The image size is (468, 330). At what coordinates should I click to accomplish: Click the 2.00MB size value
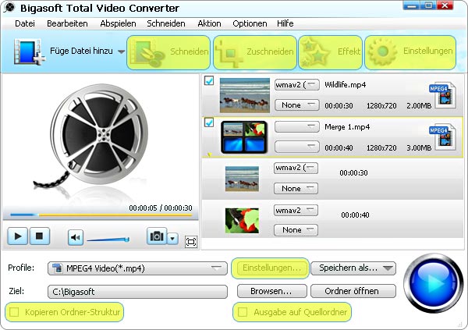click(x=419, y=106)
